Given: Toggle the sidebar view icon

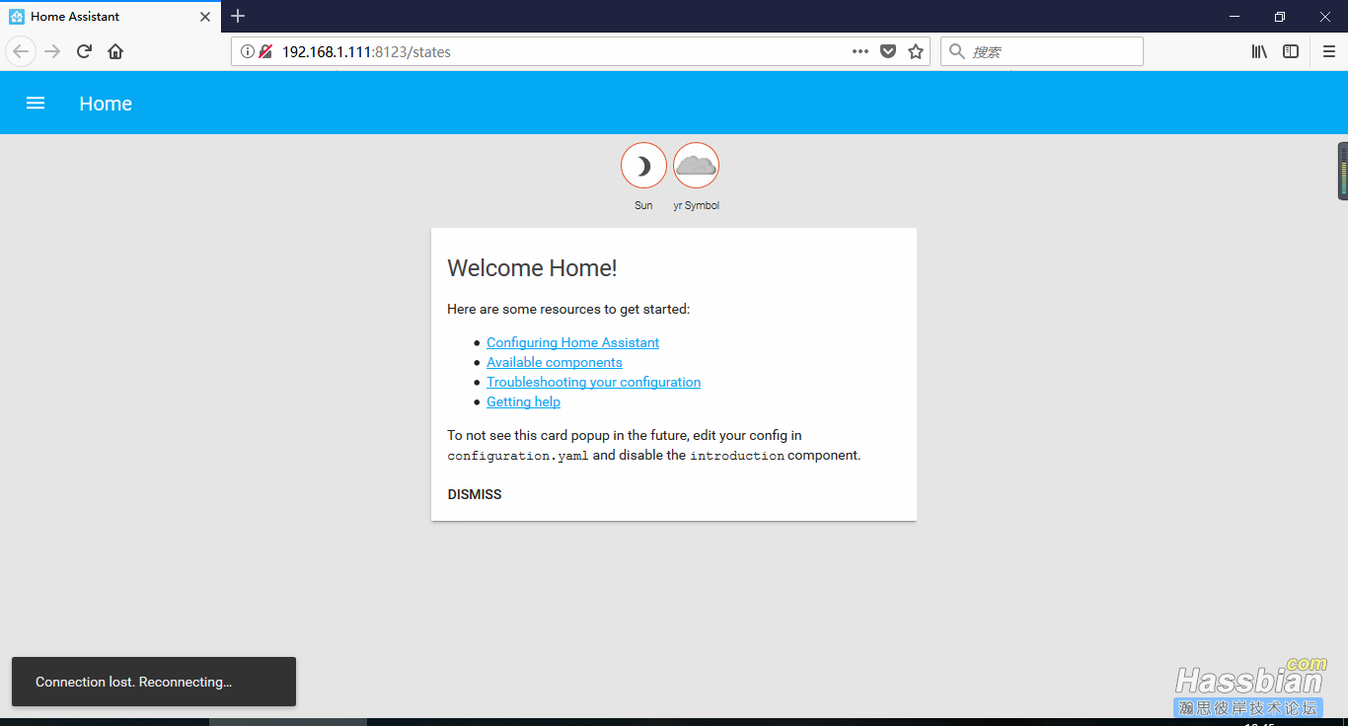Looking at the screenshot, I should tap(1291, 51).
